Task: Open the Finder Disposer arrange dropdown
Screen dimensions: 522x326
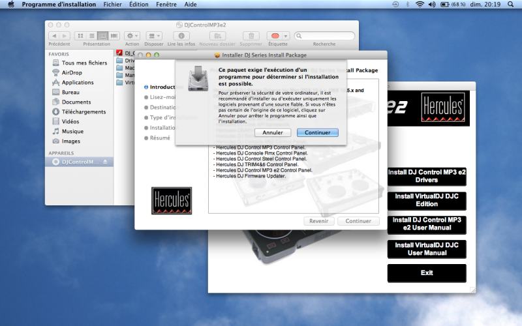Action: 154,36
